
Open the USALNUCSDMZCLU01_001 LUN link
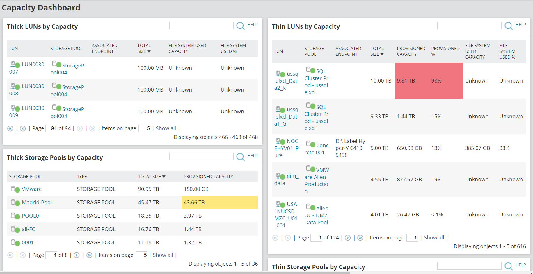(286, 214)
